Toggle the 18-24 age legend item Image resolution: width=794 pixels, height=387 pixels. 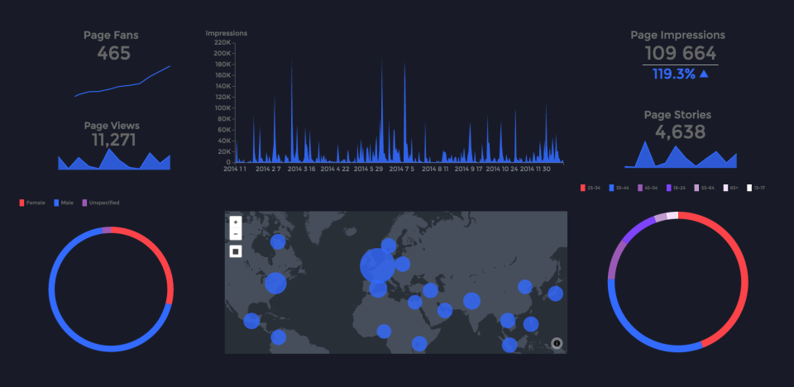(677, 188)
